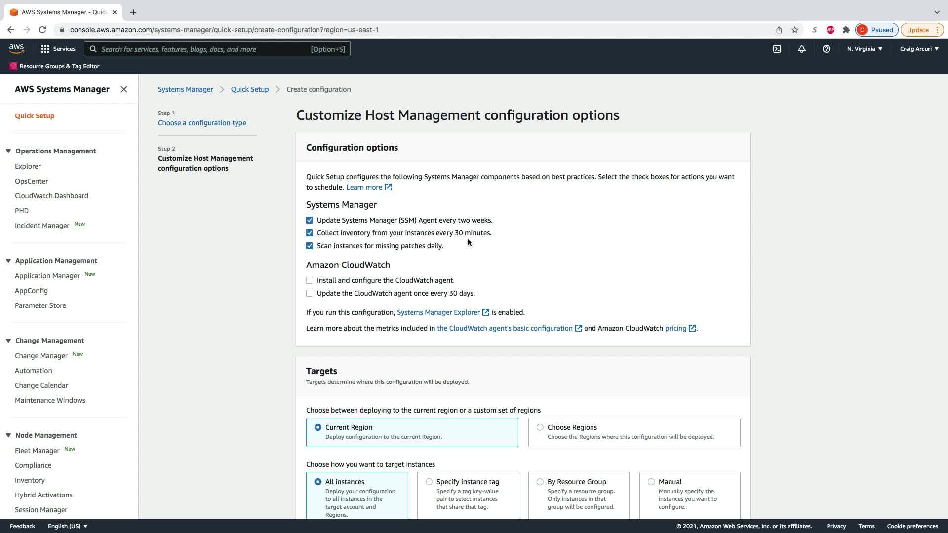Click the Resource Groups & Tag Editor icon
948x533 pixels.
[x=13, y=66]
